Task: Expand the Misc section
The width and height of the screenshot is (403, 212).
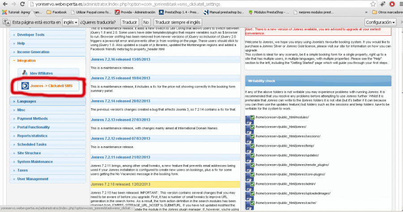Action: [x=47, y=110]
